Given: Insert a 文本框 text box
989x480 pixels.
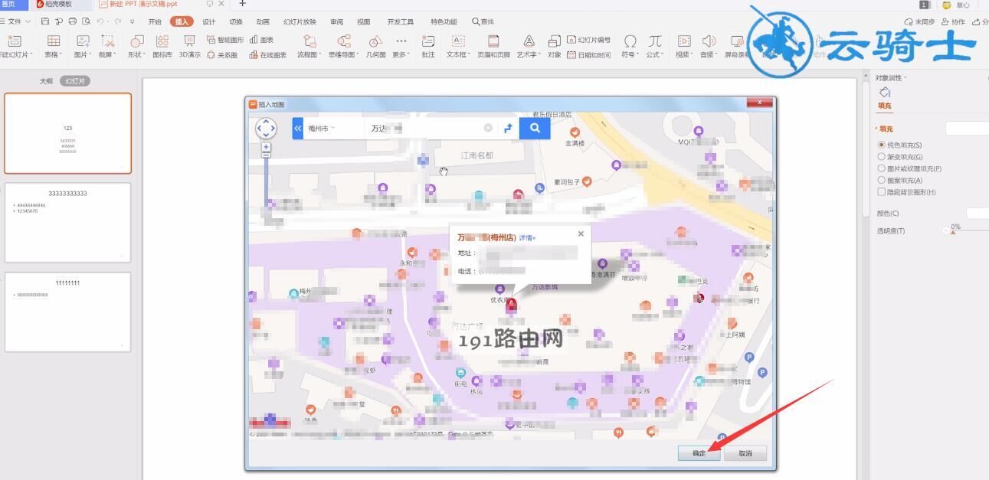Looking at the screenshot, I should (x=458, y=45).
